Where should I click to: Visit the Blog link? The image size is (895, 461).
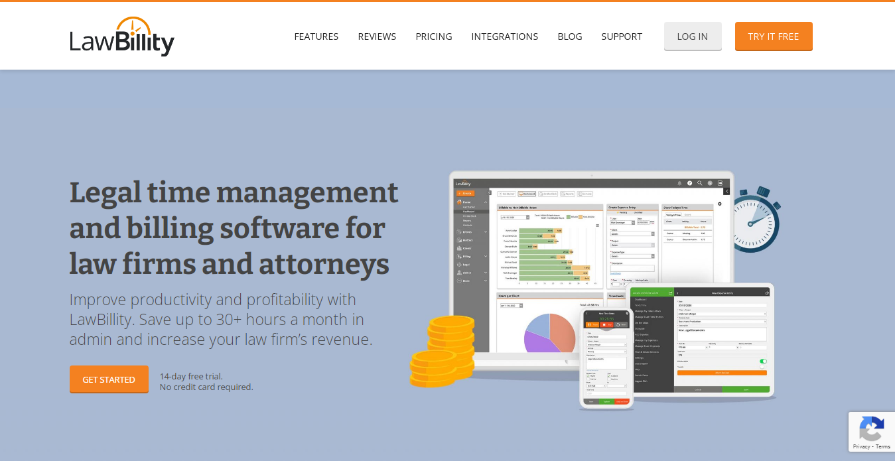(570, 36)
